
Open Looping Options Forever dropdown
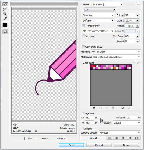pyautogui.click(x=120, y=133)
